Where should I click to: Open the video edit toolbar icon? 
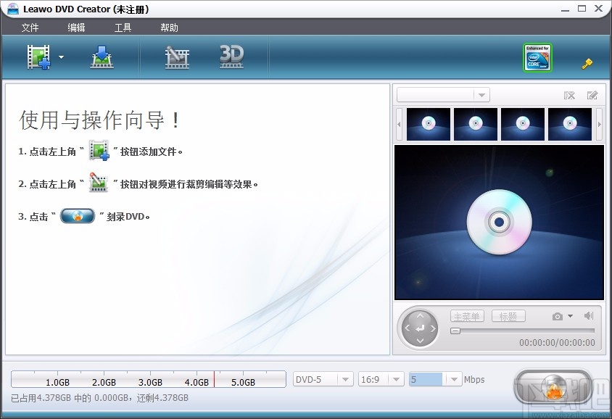[177, 57]
